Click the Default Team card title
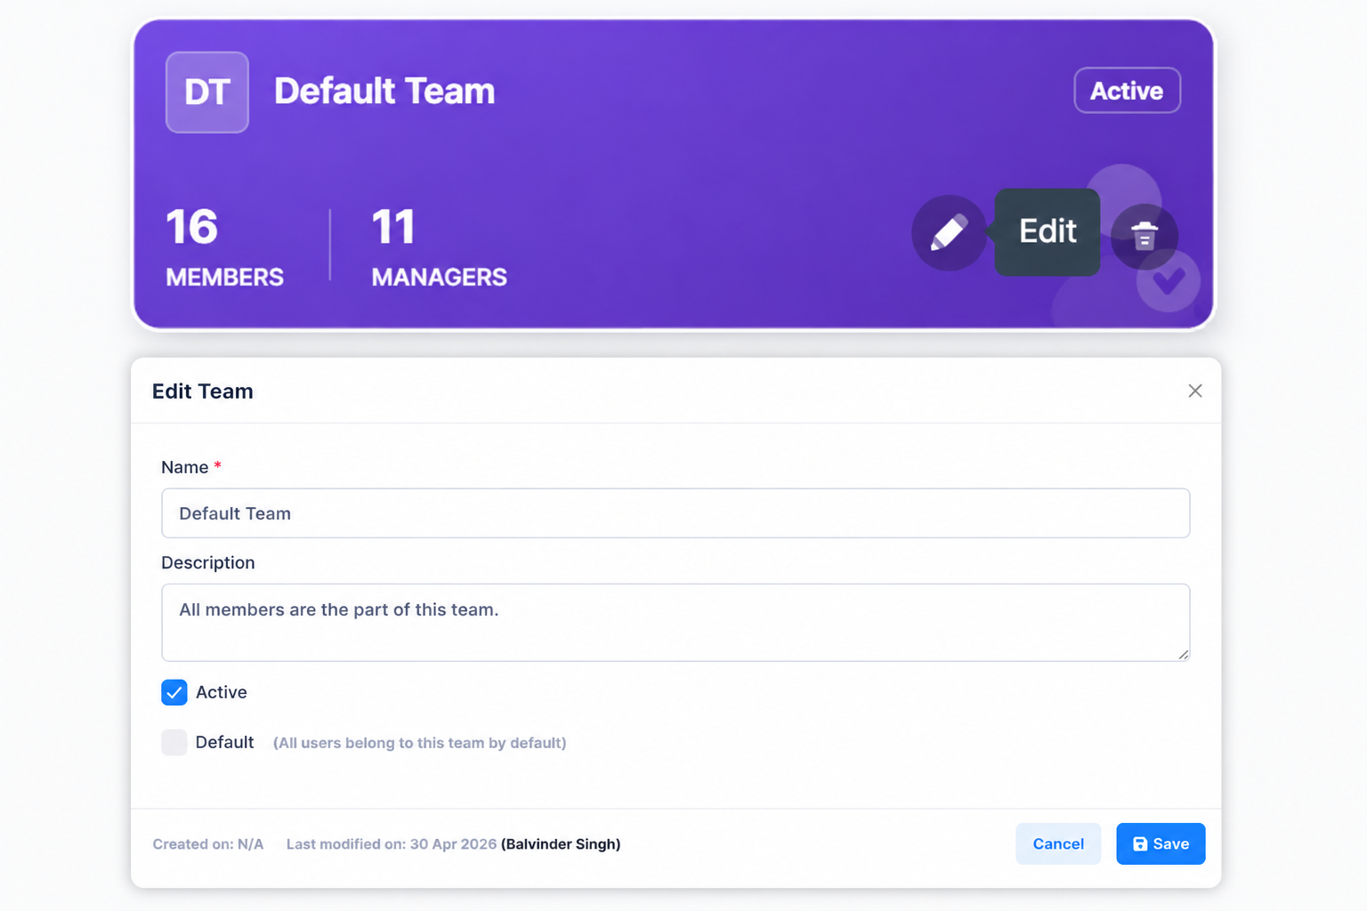 pyautogui.click(x=384, y=91)
